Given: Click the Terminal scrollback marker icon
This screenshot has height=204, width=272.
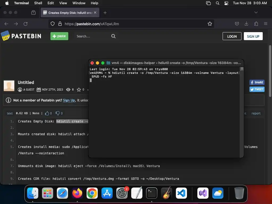Looking at the screenshot, I should coord(242,69).
